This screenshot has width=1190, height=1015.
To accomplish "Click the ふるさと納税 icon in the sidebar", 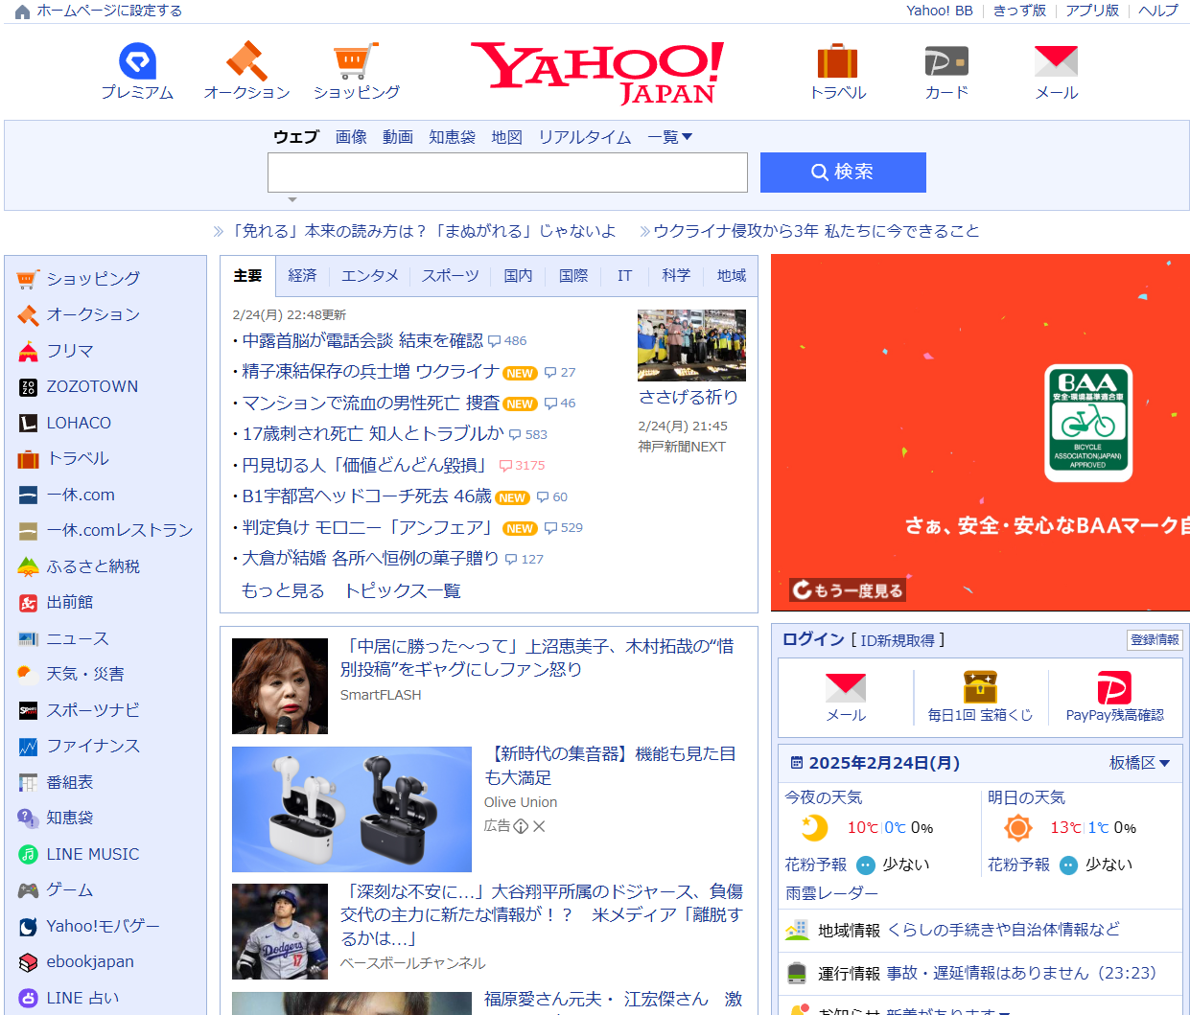I will click(x=28, y=566).
